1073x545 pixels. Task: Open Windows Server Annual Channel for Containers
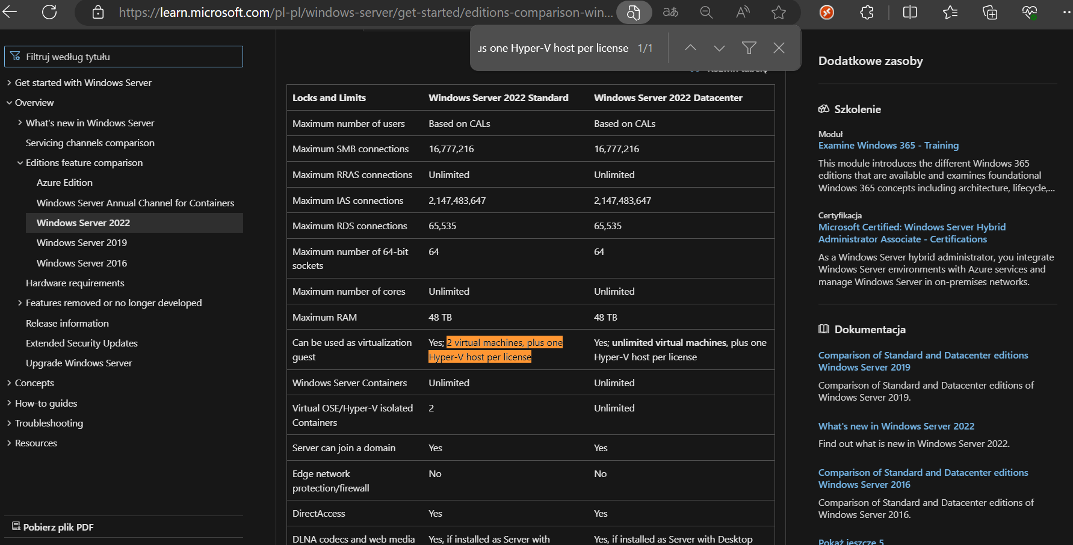135,203
